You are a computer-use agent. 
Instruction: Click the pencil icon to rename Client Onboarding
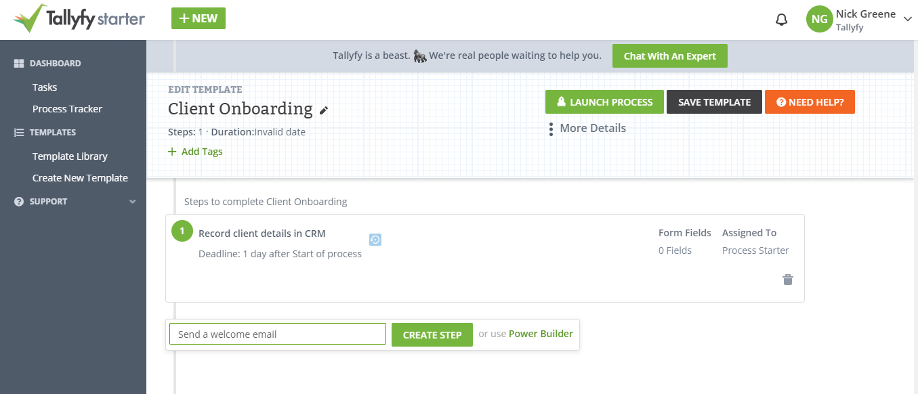click(x=325, y=110)
